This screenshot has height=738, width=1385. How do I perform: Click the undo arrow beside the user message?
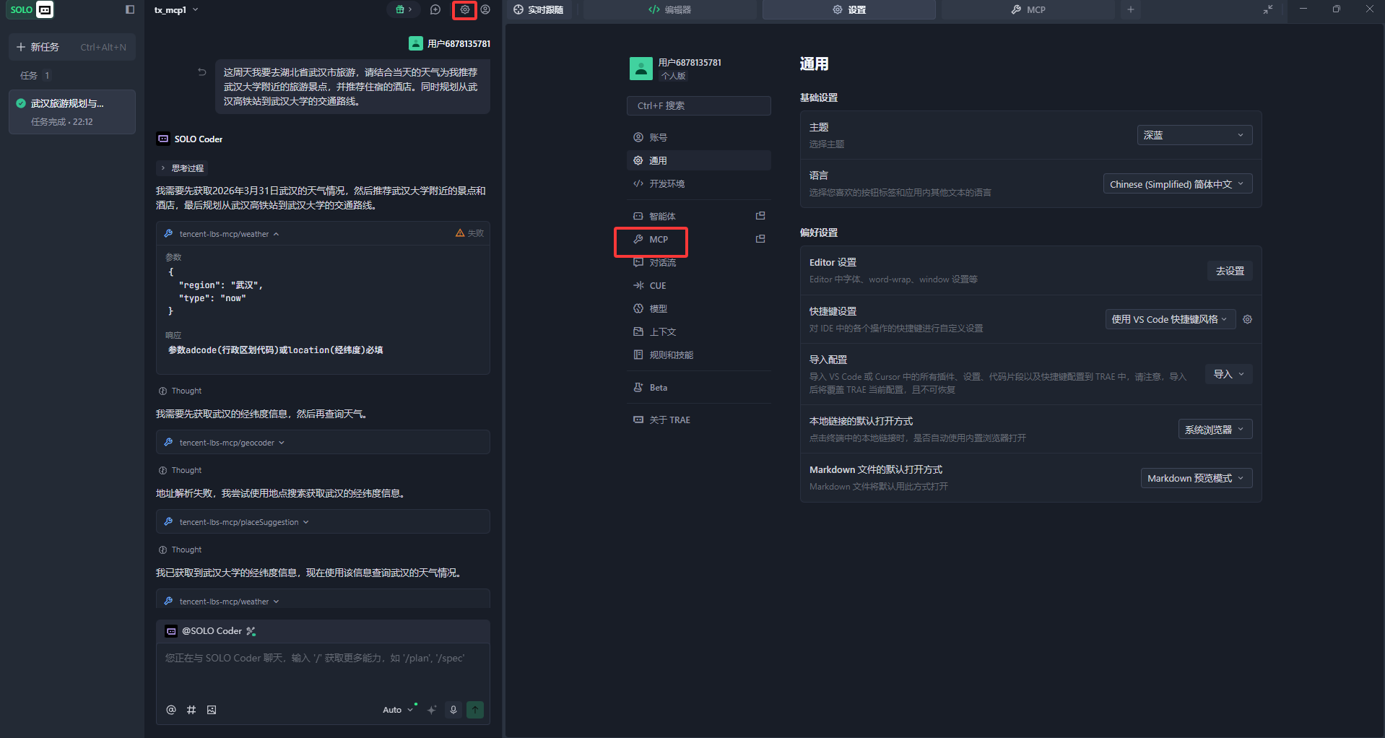pos(202,72)
